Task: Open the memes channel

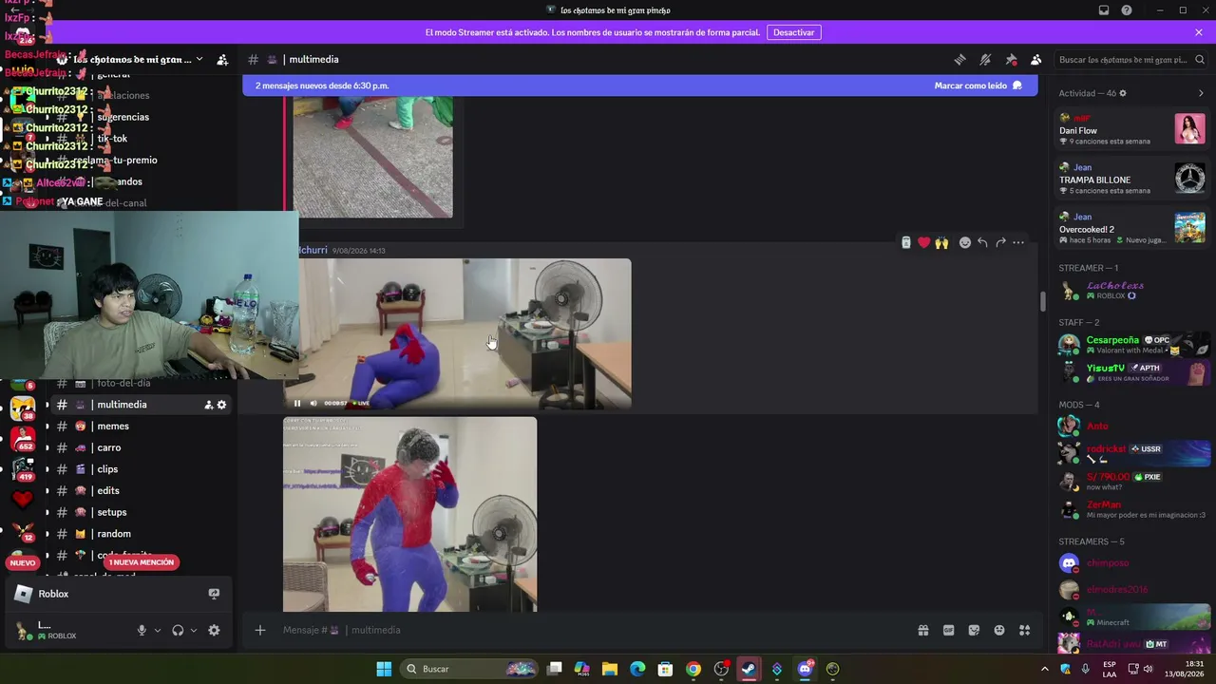Action: coord(112,426)
